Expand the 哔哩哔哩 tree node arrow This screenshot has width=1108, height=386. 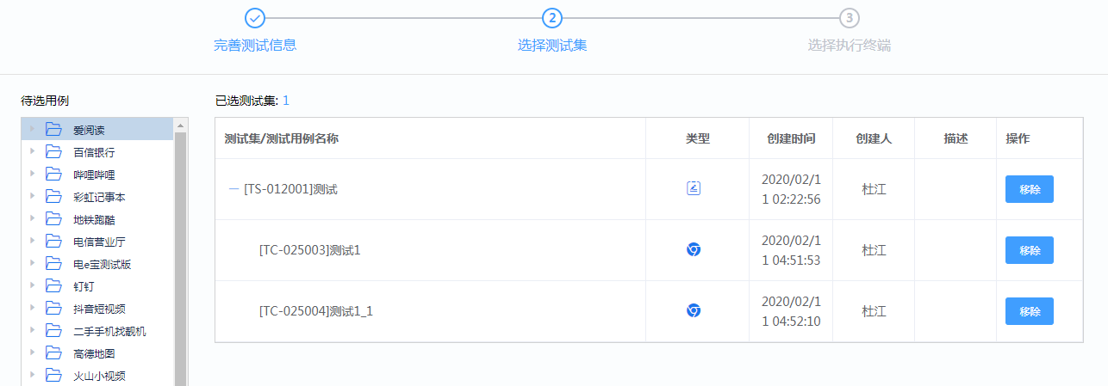click(x=33, y=174)
